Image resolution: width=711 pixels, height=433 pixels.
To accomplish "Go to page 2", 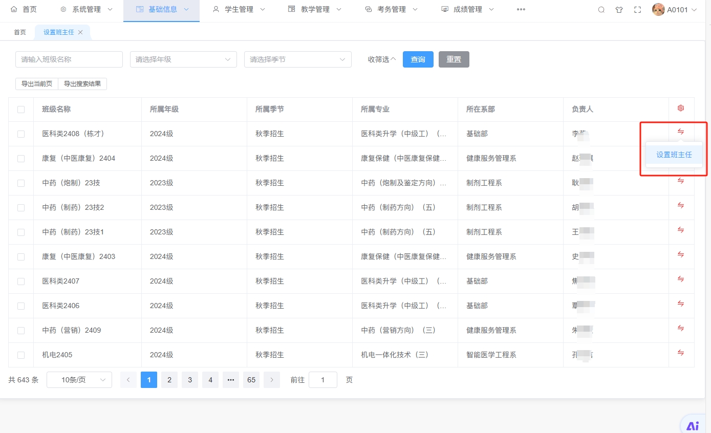I will coord(169,380).
